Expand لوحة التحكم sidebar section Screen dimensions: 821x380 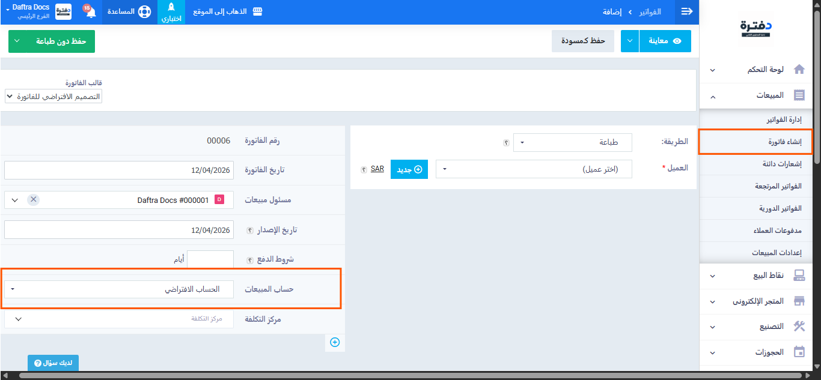(x=713, y=70)
